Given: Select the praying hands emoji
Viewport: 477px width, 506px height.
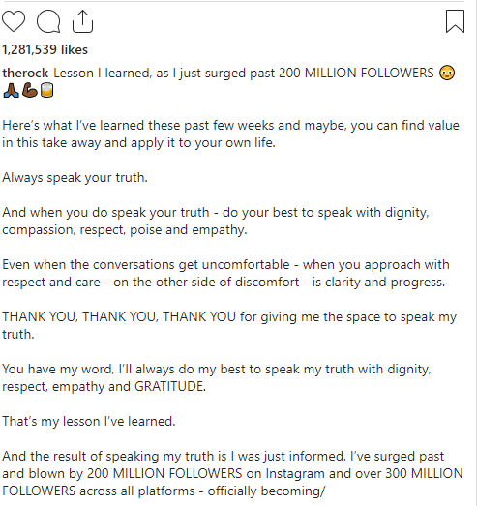Looking at the screenshot, I should coord(11,90).
